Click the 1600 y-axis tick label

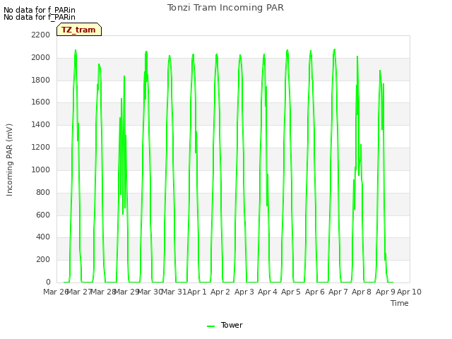pos(41,102)
